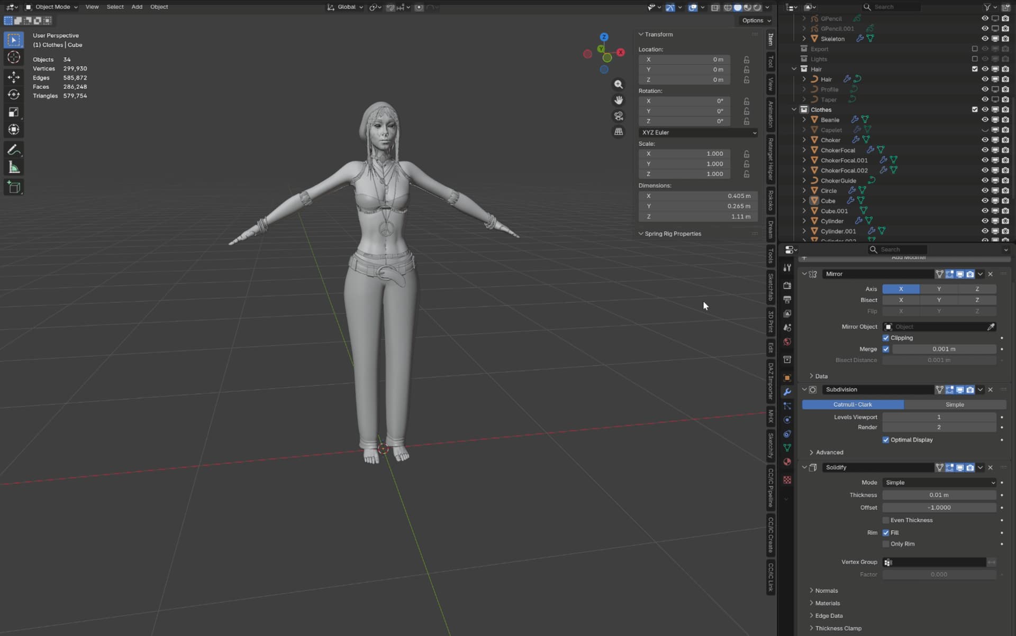Open the Add menu in header

click(x=137, y=7)
